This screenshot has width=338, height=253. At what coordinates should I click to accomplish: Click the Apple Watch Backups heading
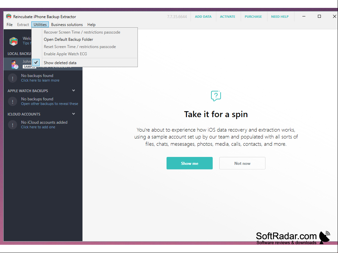point(28,91)
